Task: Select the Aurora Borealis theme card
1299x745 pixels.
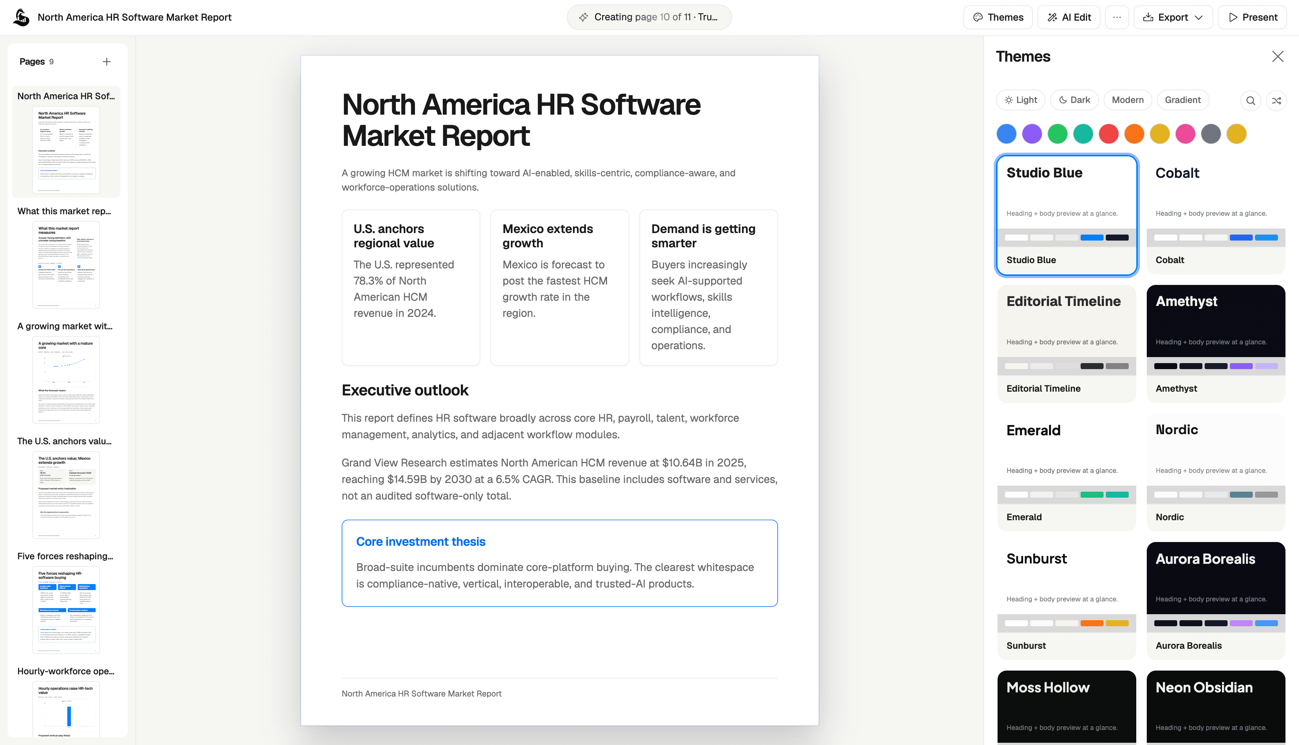Action: tap(1216, 601)
